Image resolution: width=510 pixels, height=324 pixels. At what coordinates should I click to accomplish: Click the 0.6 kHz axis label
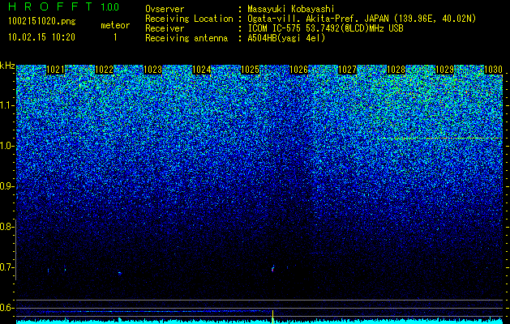pyautogui.click(x=6, y=308)
